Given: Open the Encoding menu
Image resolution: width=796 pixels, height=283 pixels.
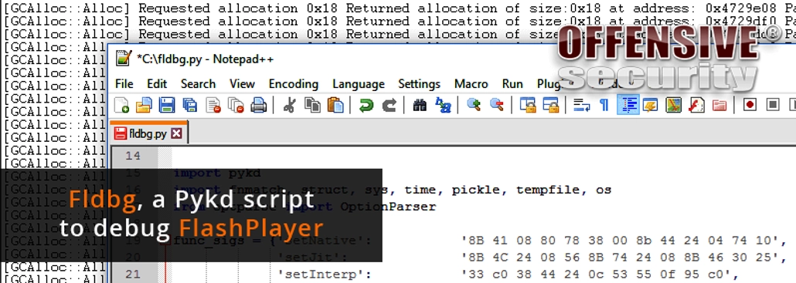Looking at the screenshot, I should point(294,84).
